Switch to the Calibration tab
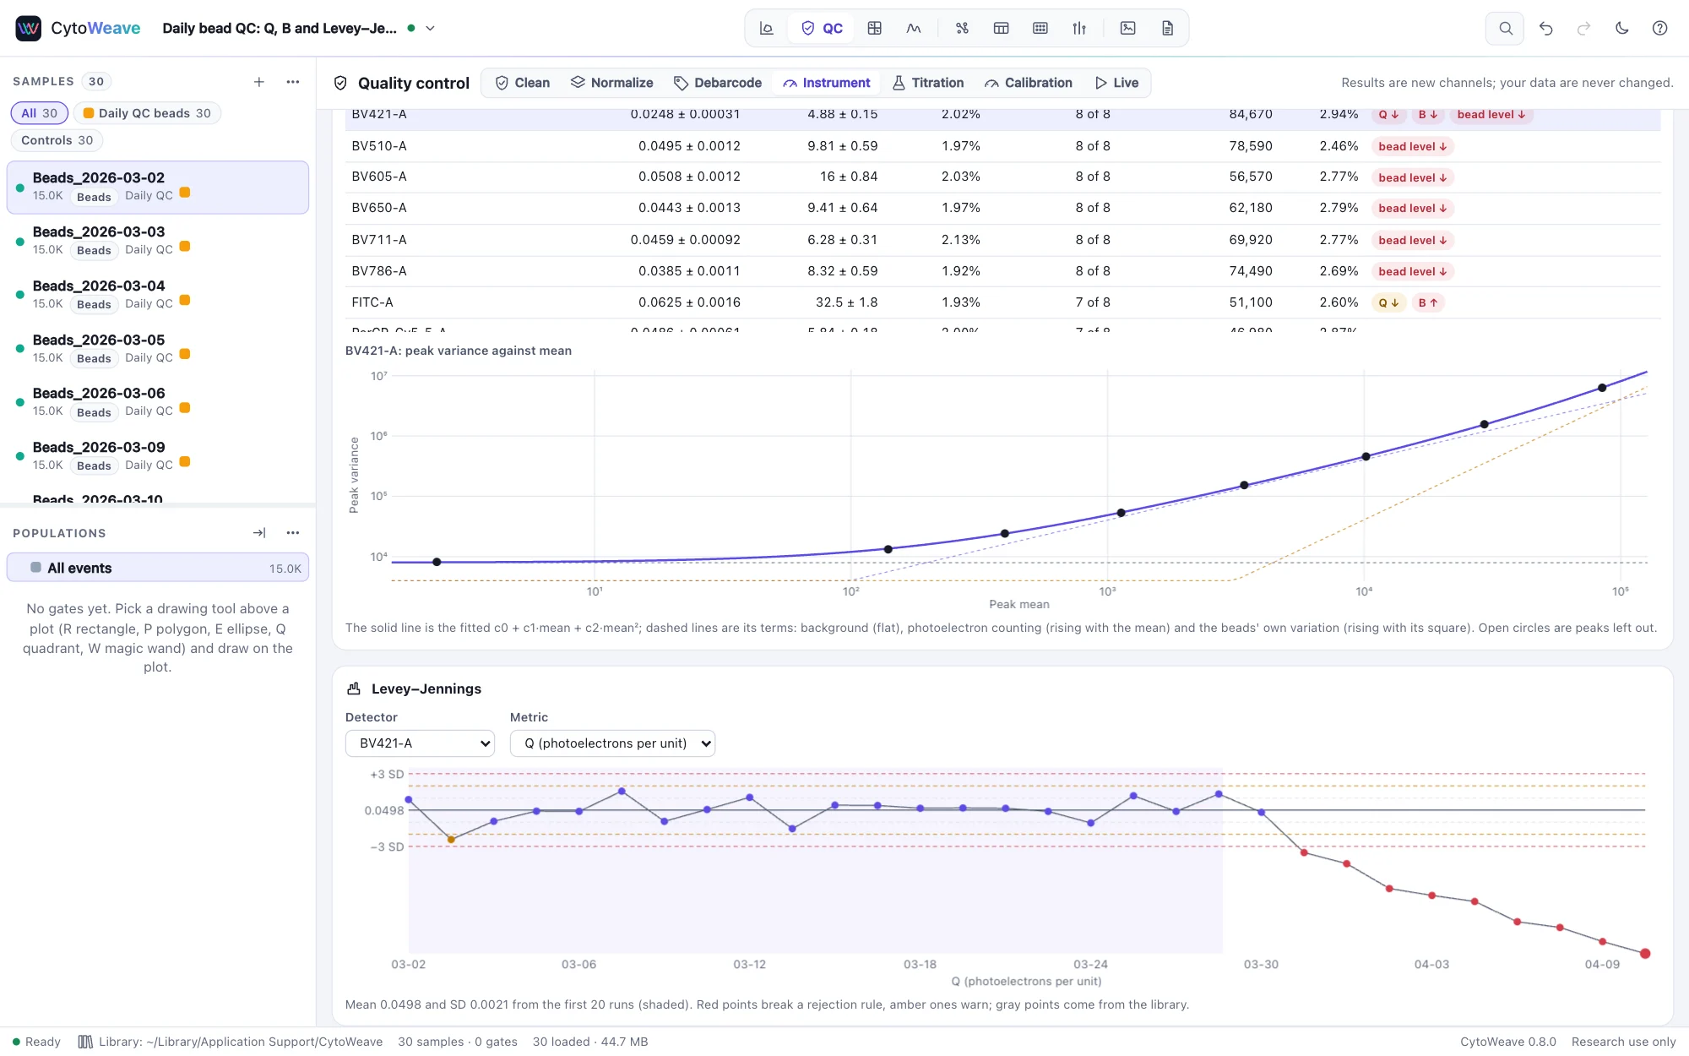 (1029, 83)
